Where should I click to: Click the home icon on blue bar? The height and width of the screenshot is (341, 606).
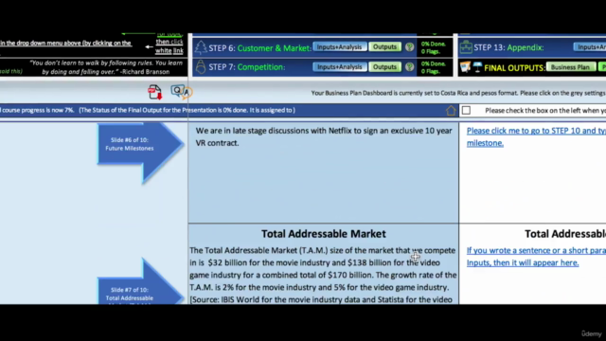click(x=451, y=111)
